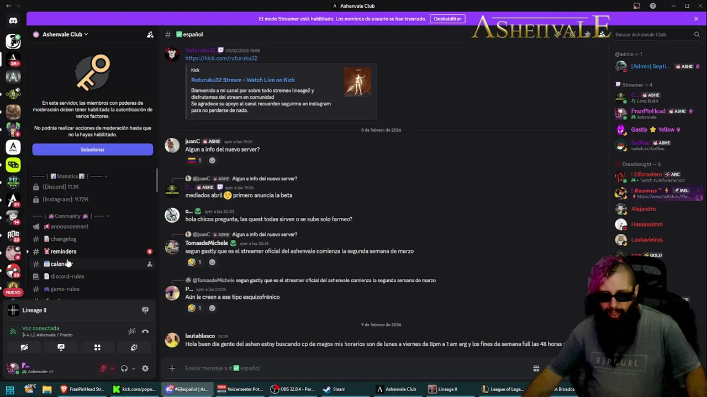Unmute the microphone
707x397 pixels.
pos(103,368)
